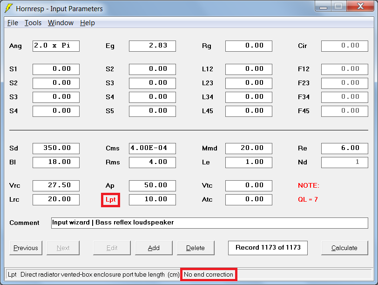Click inside the Comment text field
This screenshot has height=285, width=378.
[209, 223]
